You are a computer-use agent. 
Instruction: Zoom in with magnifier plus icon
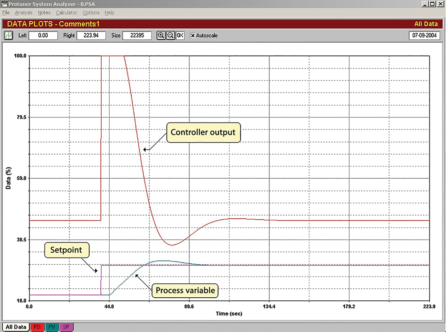pos(161,36)
